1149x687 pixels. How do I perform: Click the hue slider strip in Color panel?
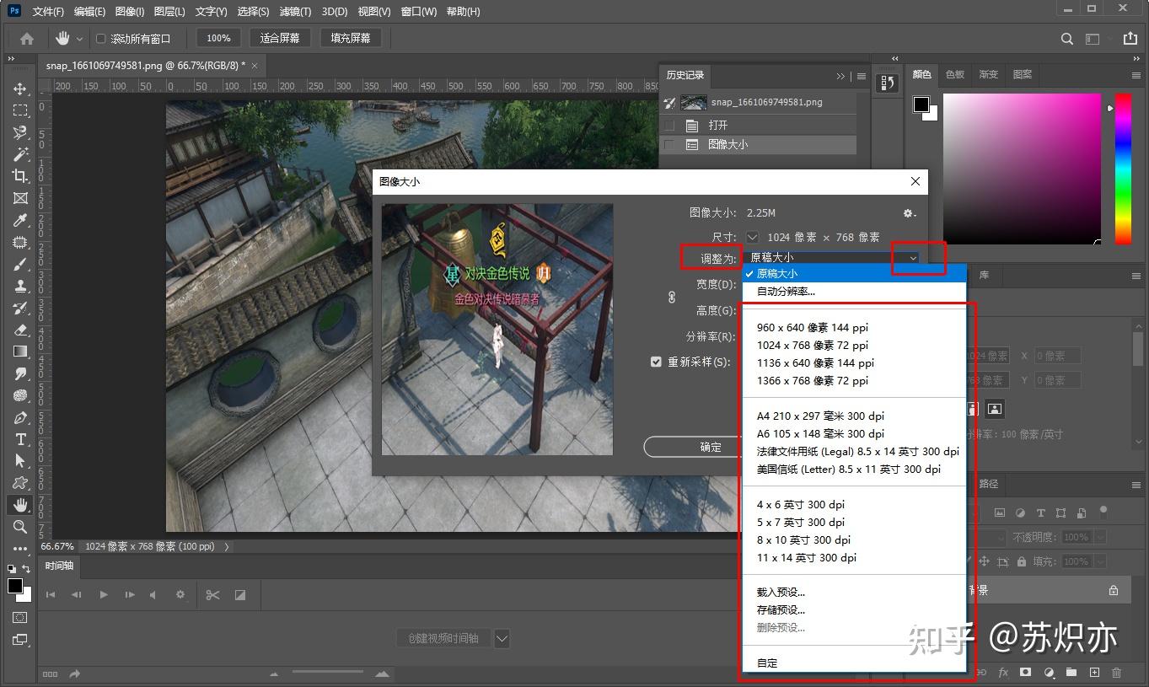pyautogui.click(x=1123, y=169)
